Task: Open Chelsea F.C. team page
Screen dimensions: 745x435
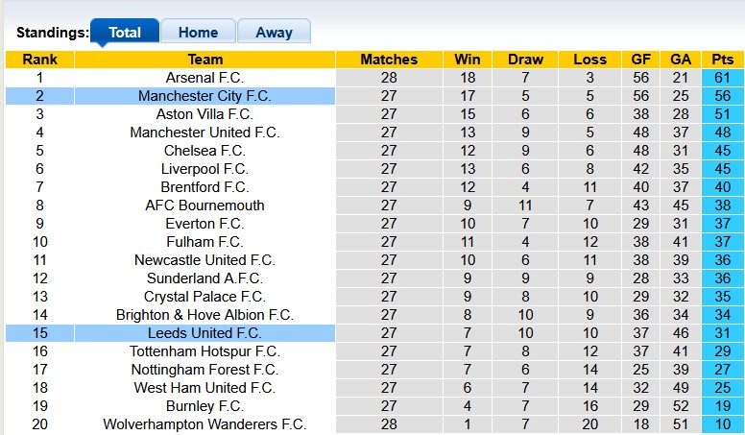Action: pyautogui.click(x=204, y=151)
